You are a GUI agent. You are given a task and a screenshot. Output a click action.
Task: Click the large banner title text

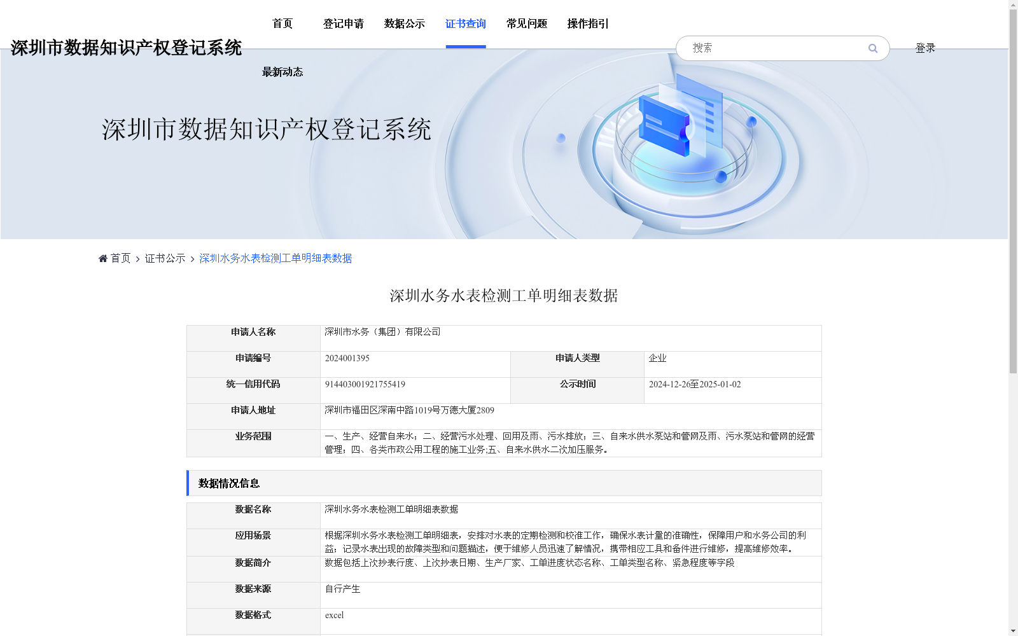pyautogui.click(x=267, y=130)
